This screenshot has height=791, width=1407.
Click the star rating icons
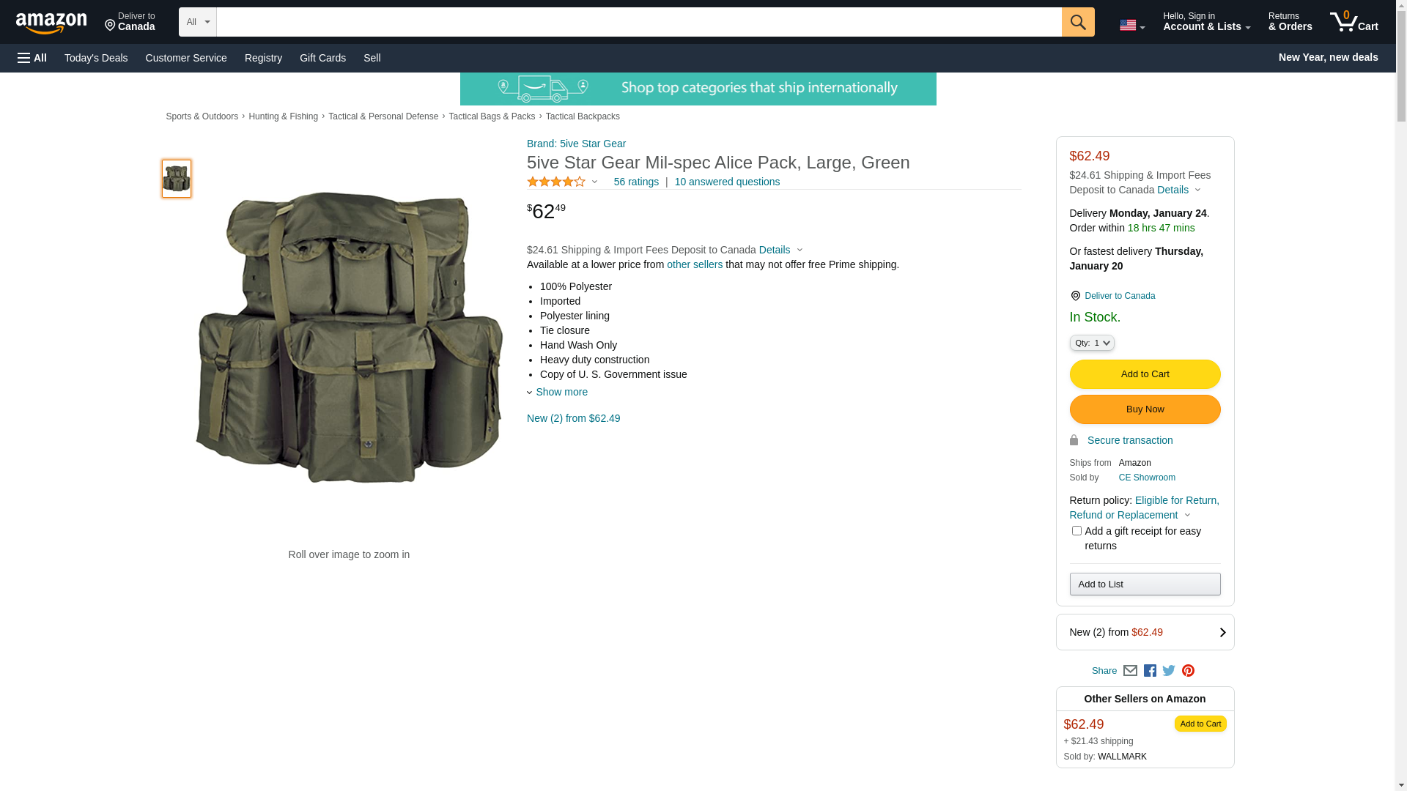pyautogui.click(x=556, y=182)
